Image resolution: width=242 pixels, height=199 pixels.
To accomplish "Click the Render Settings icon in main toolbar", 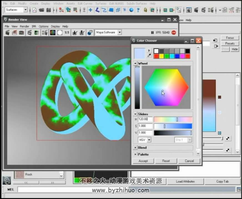I will point(211,10).
